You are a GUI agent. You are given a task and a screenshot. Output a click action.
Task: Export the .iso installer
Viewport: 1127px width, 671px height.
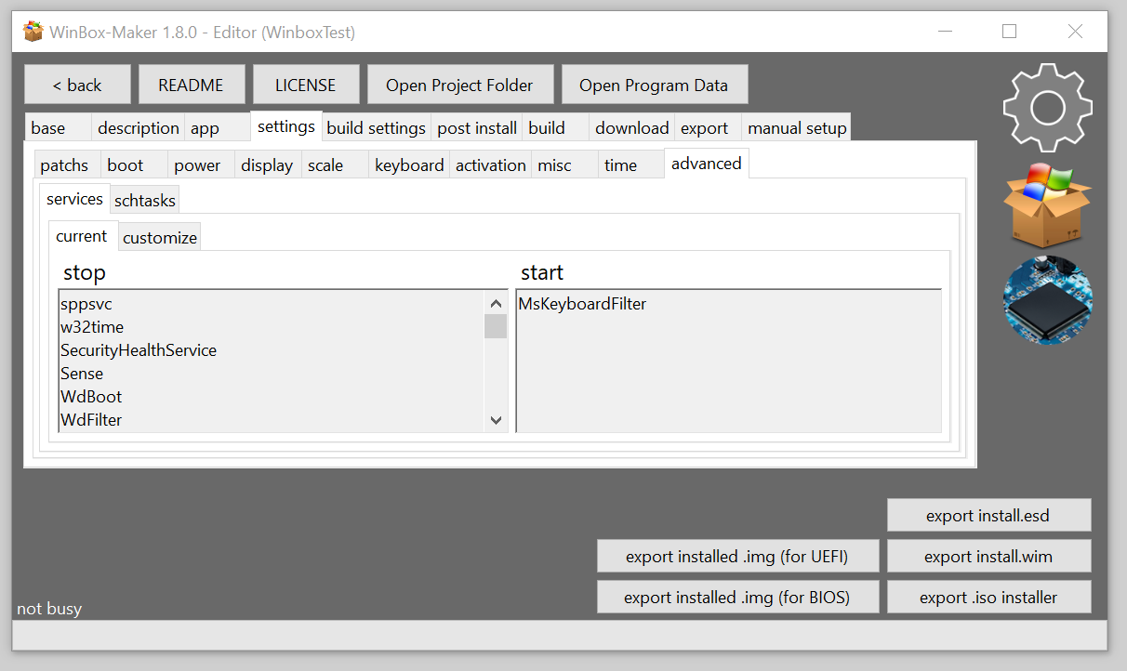[989, 597]
